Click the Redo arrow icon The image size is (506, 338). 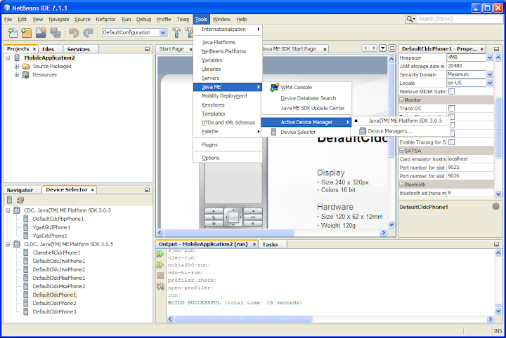[88, 32]
